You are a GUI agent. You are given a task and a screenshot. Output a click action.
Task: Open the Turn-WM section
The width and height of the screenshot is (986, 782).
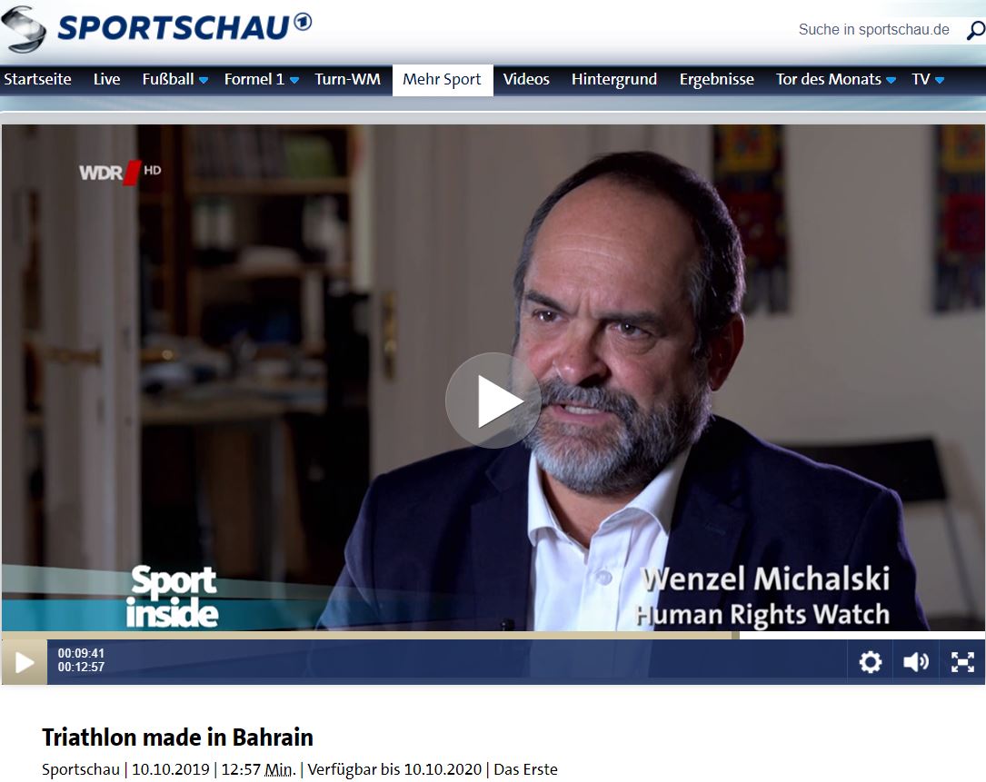(347, 79)
